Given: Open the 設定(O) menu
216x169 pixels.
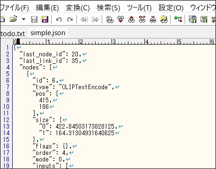Looking at the screenshot, I should point(171,8).
